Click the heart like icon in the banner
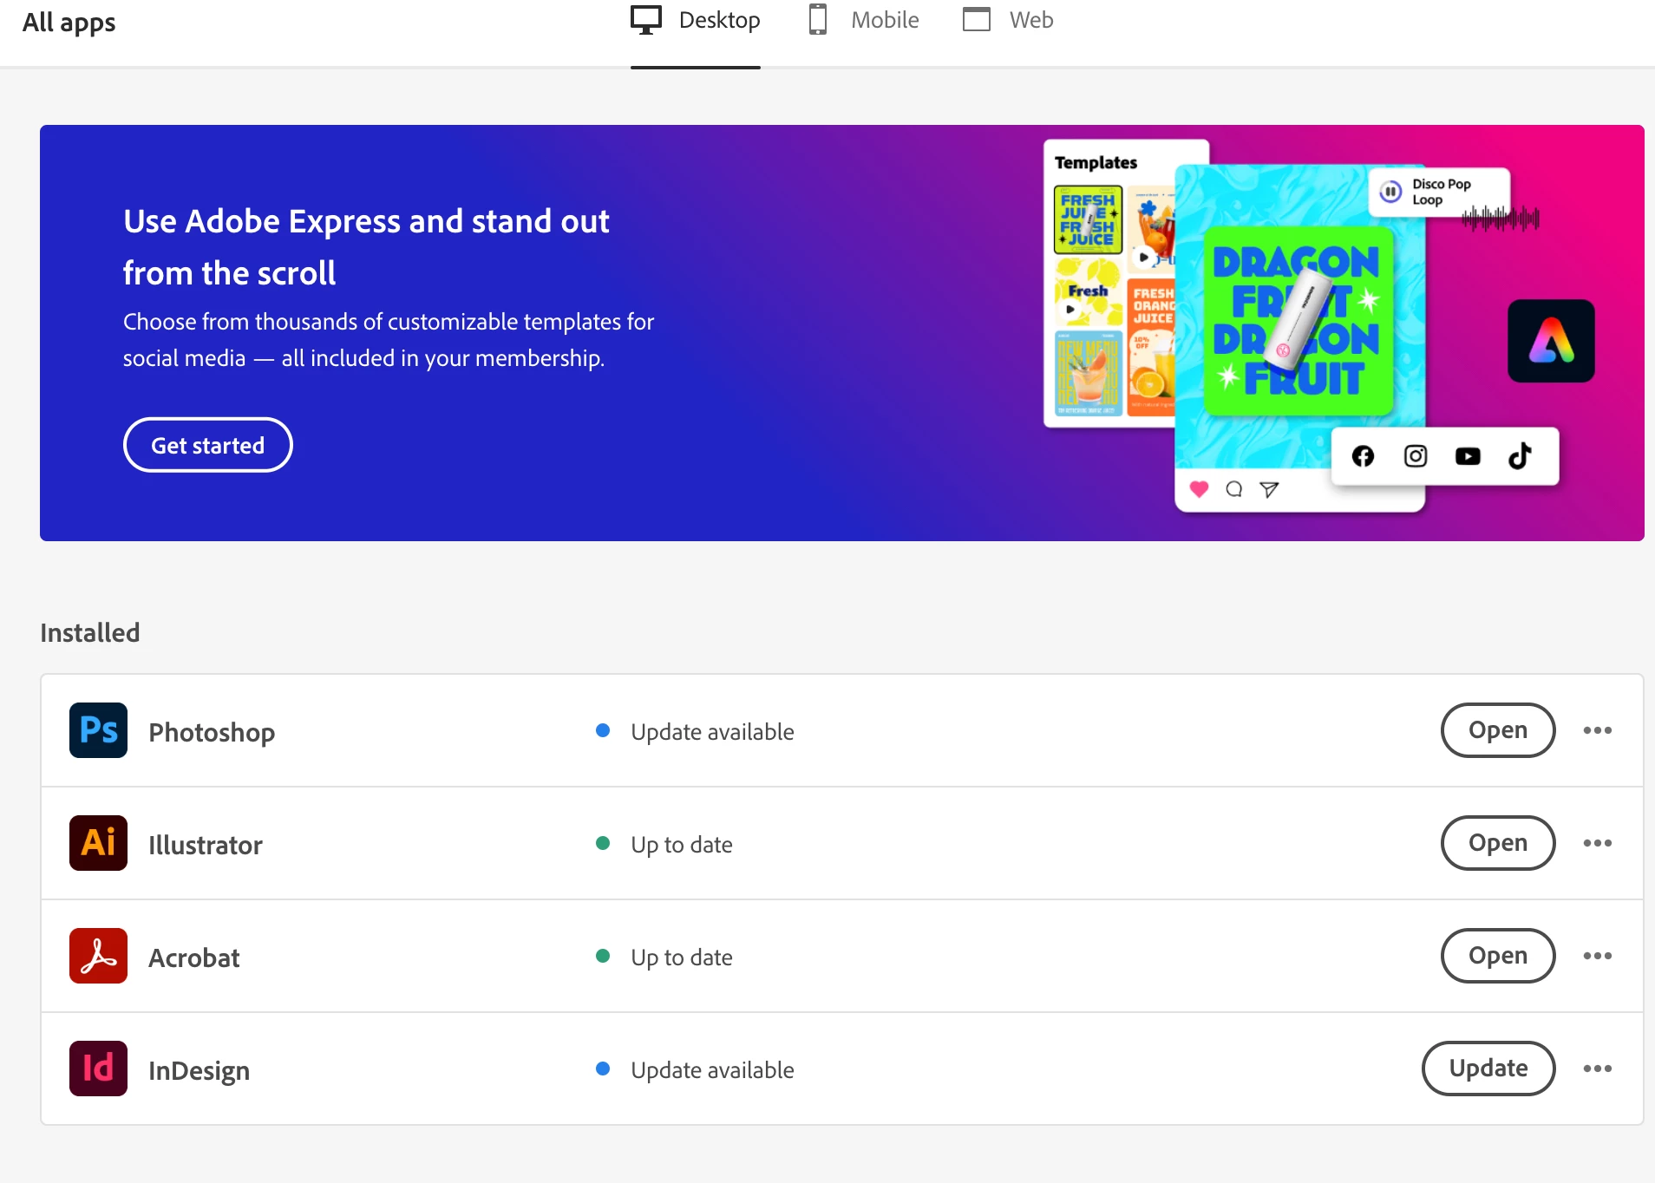Viewport: 1655px width, 1183px height. [x=1199, y=489]
